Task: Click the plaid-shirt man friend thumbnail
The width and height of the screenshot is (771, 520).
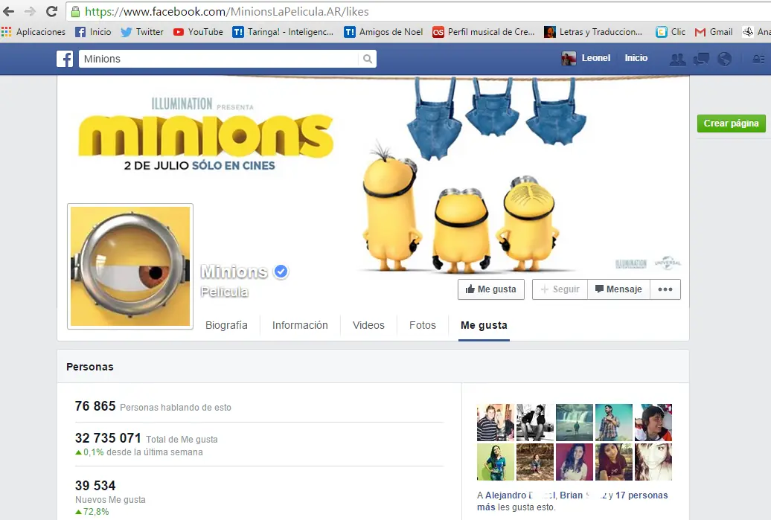Action: pos(614,423)
